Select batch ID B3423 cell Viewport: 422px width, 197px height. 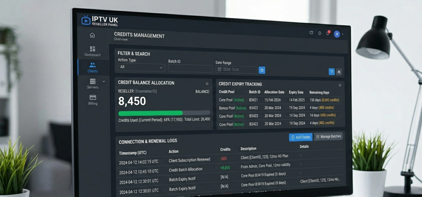(x=253, y=116)
